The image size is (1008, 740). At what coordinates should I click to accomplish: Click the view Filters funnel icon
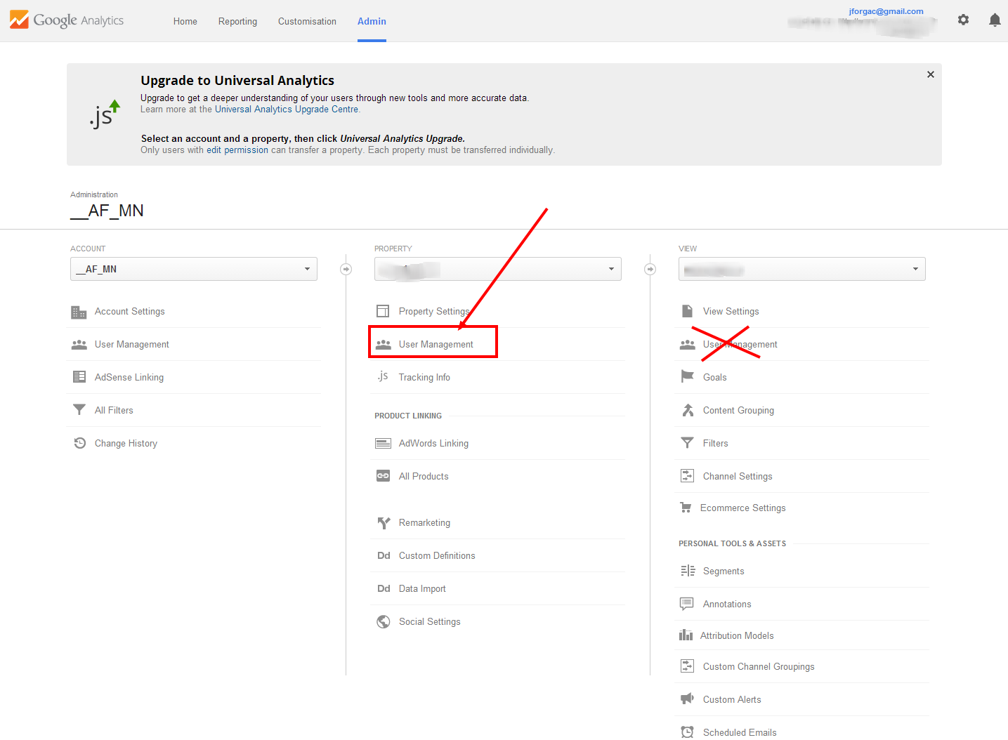click(687, 443)
